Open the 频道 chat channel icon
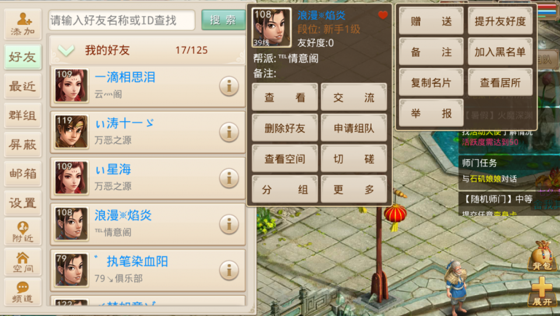Screen dimensions: 560x316 [x=23, y=292]
